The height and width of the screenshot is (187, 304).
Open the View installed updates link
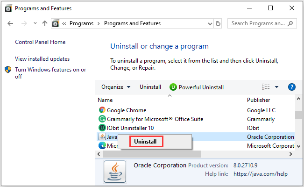tap(42, 59)
